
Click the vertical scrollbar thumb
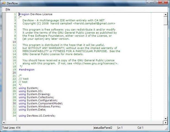165,21
